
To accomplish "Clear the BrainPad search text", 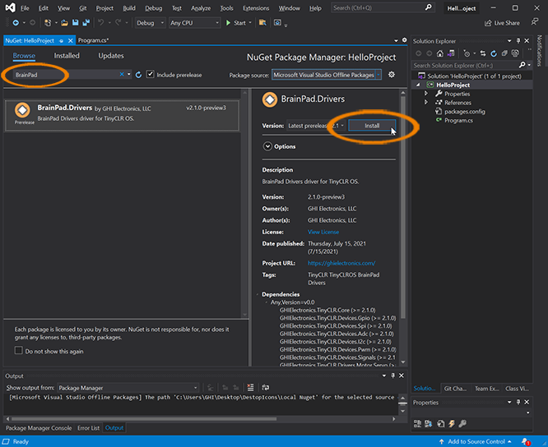I will 122,74.
